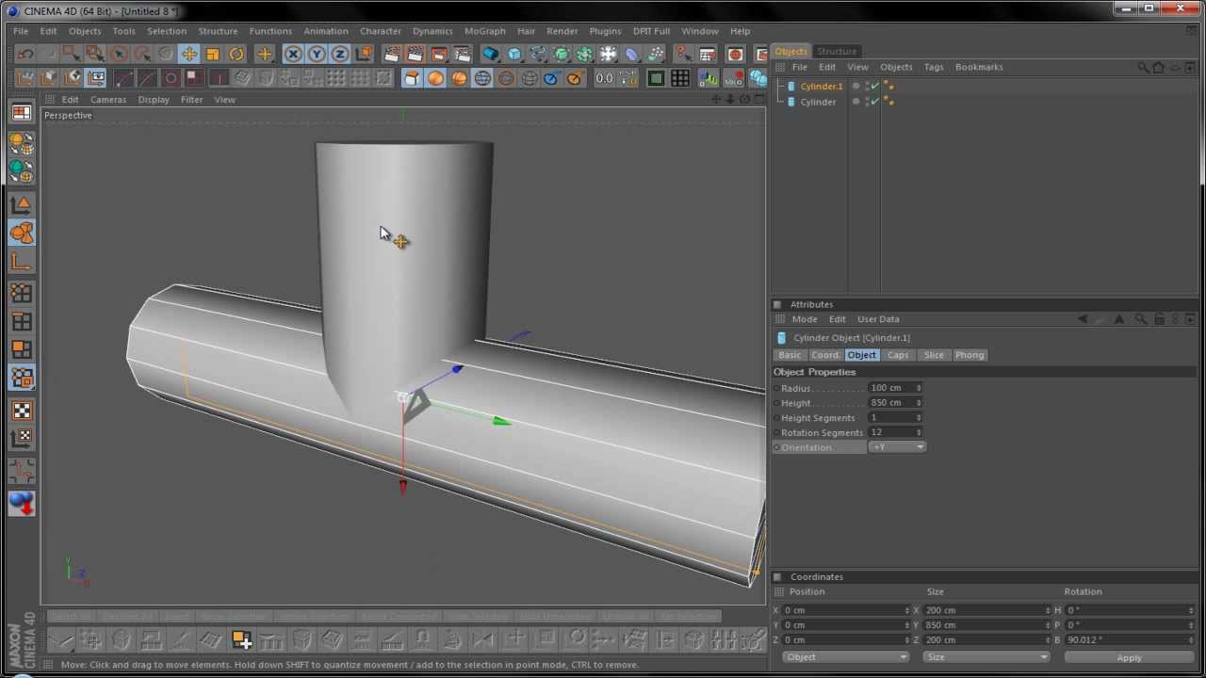Toggle Cylinder enable checkmark
This screenshot has width=1206, height=678.
point(873,101)
